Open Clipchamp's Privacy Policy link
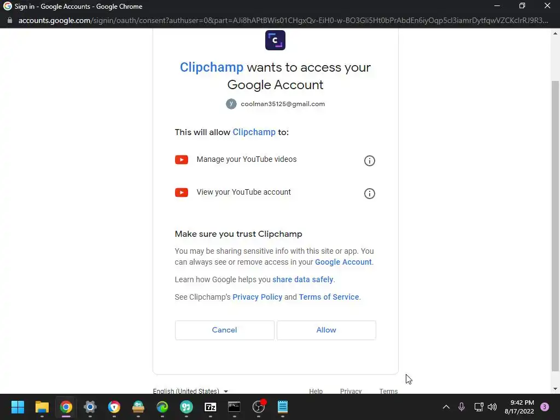 pyautogui.click(x=257, y=297)
